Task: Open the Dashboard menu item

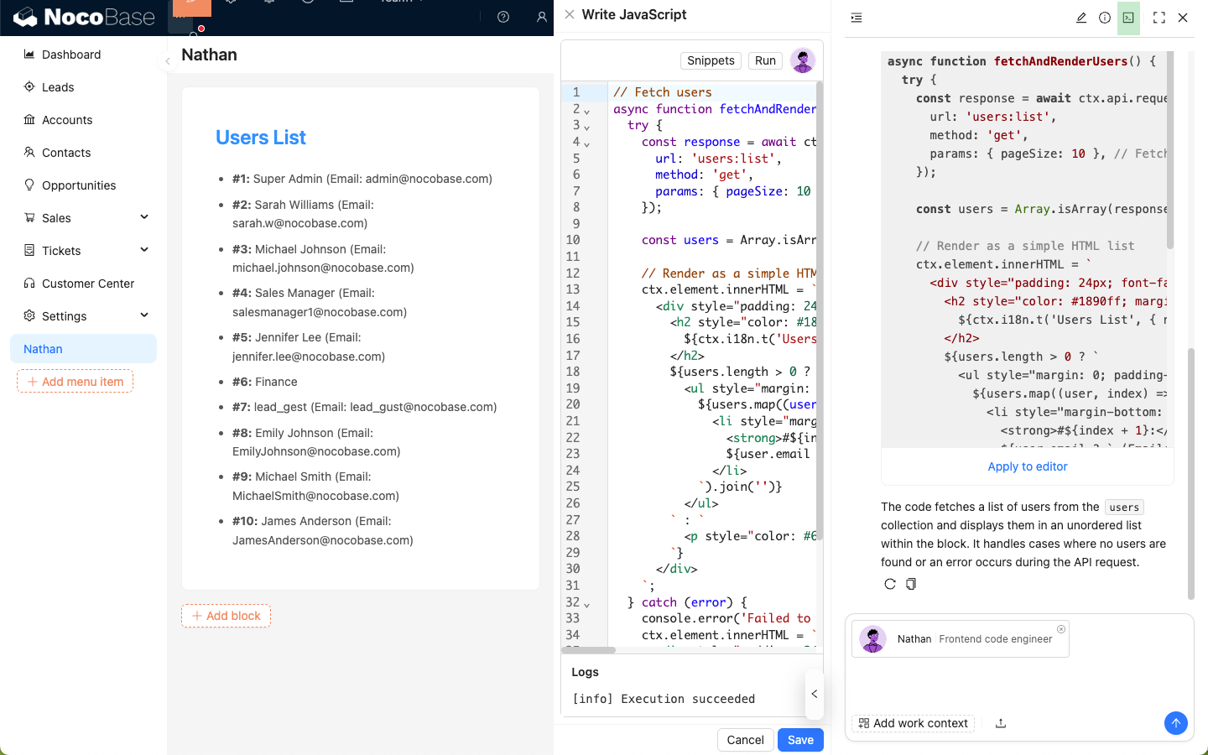Action: coord(71,55)
